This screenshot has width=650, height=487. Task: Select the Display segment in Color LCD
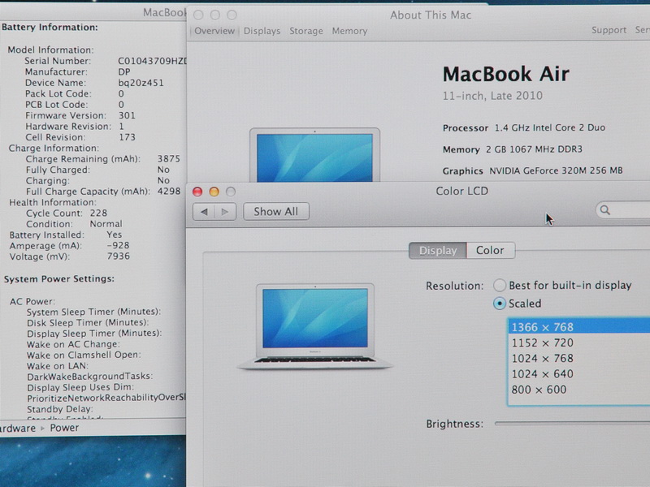438,251
